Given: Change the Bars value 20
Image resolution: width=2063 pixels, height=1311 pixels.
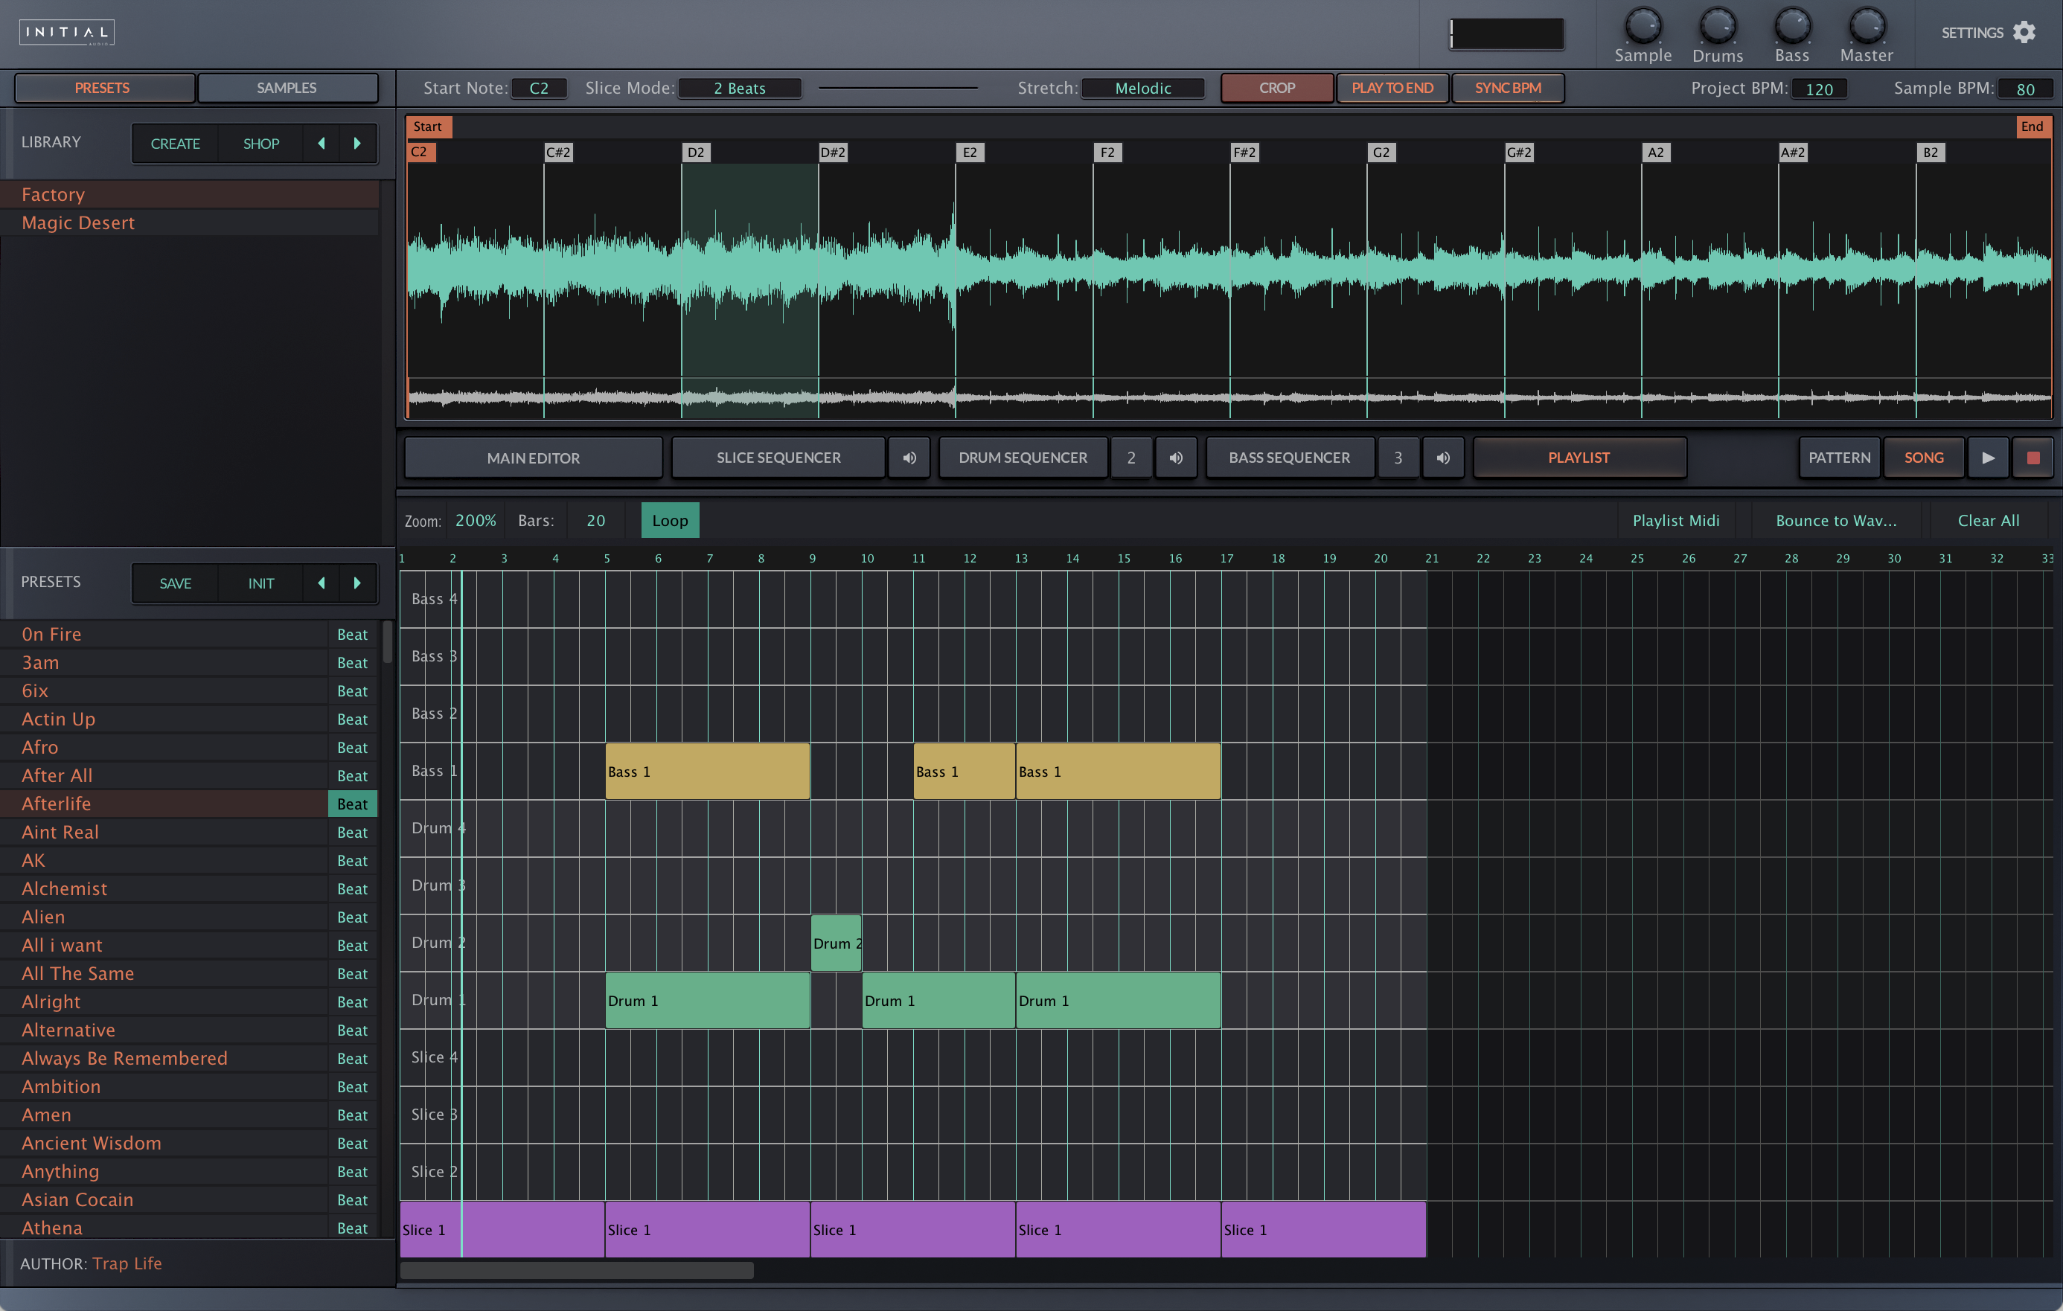Looking at the screenshot, I should coord(595,520).
